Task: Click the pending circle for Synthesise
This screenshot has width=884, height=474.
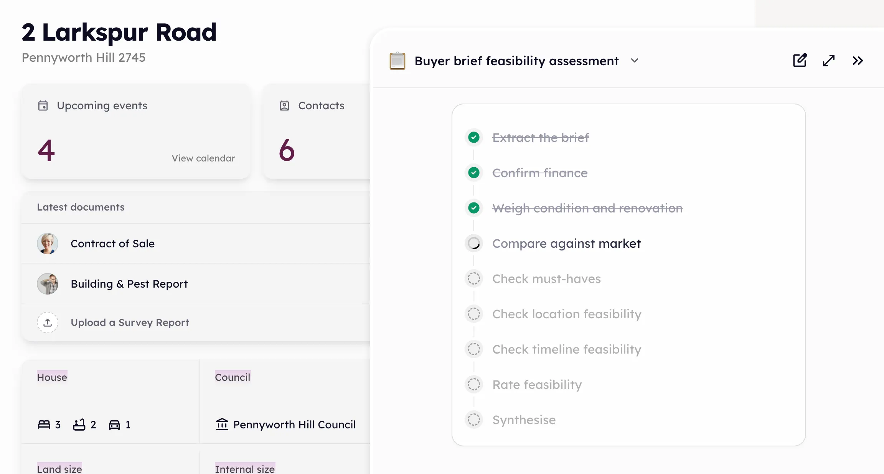Action: click(x=474, y=420)
